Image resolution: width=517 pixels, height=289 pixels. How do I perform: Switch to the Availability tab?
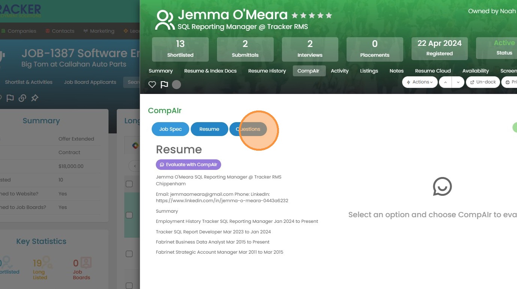click(476, 71)
